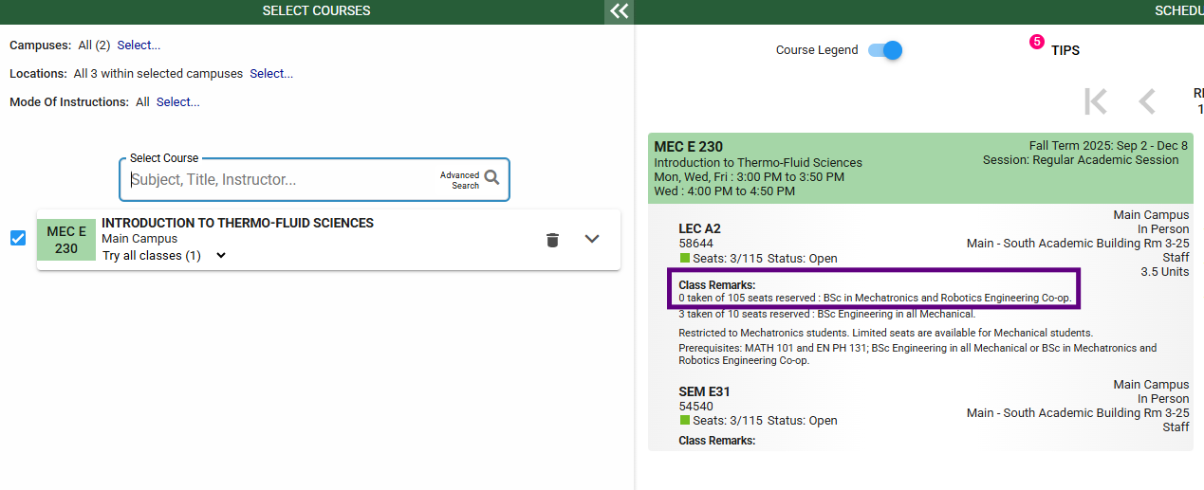Image resolution: width=1204 pixels, height=490 pixels.
Task: Expand MEC E 230 course details chevron
Action: pyautogui.click(x=592, y=239)
